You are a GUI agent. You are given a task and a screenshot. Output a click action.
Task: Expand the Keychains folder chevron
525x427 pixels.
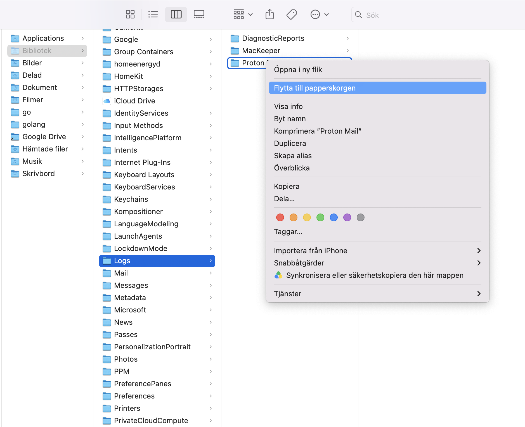tap(211, 199)
